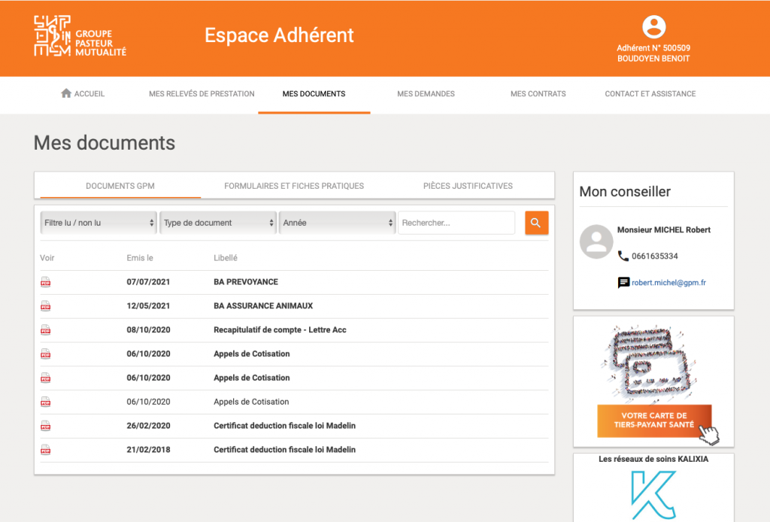This screenshot has width=770, height=522.
Task: Click the robert.michel@gpm.fr email link
Action: [x=668, y=283]
